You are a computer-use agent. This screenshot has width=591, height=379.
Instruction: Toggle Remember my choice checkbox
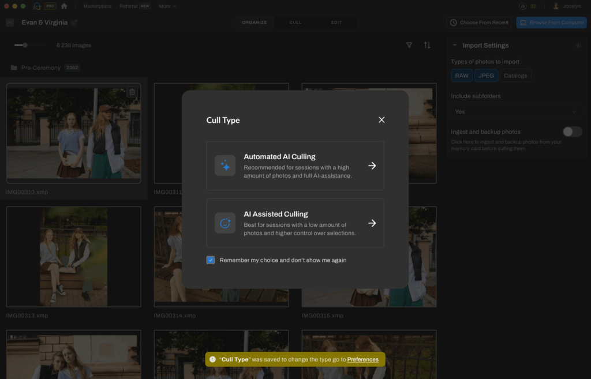point(211,261)
